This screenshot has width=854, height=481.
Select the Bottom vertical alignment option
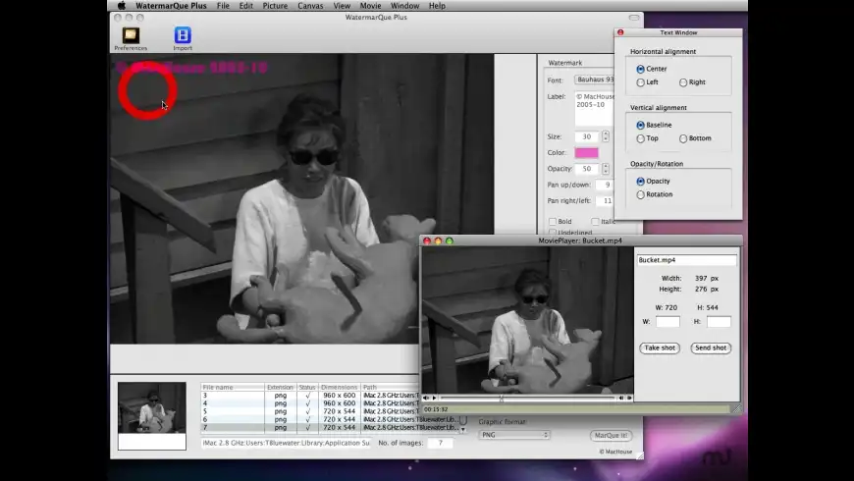coord(683,138)
